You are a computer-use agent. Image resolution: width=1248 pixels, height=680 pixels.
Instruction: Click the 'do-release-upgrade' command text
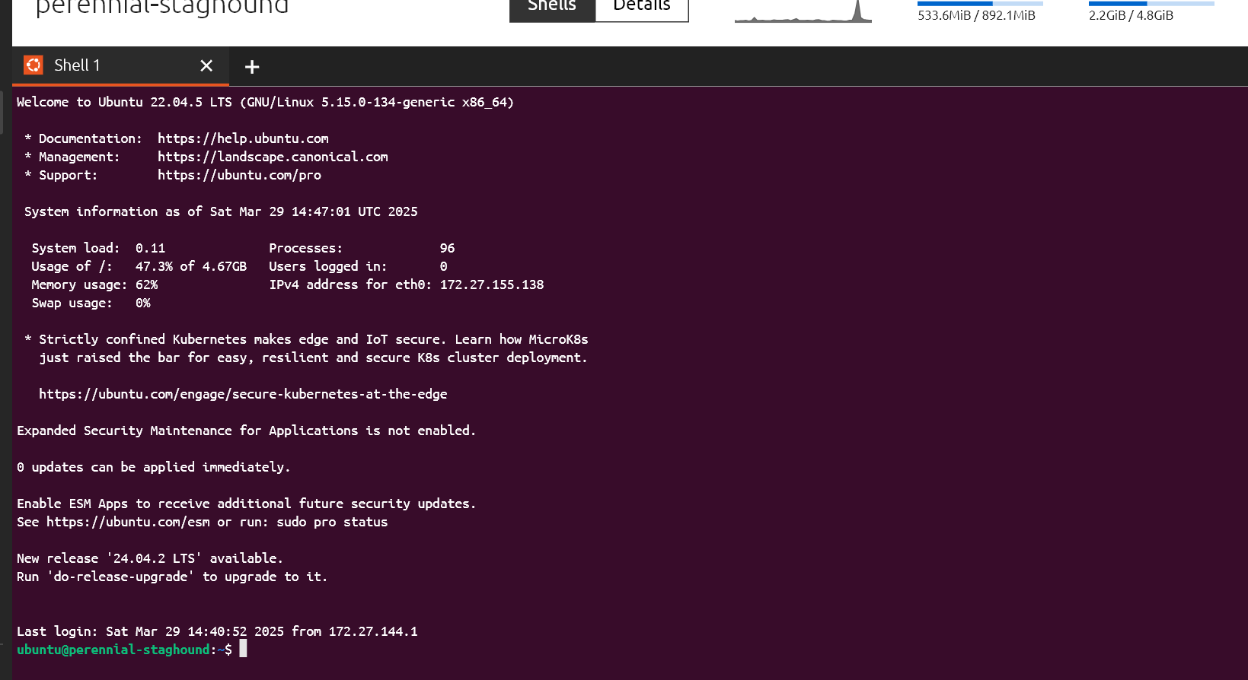click(x=120, y=577)
